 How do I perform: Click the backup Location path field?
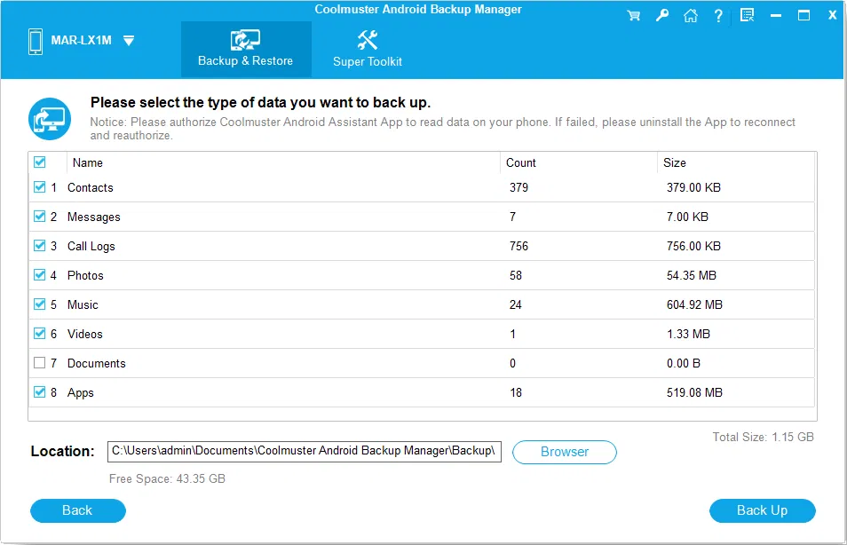coord(305,452)
